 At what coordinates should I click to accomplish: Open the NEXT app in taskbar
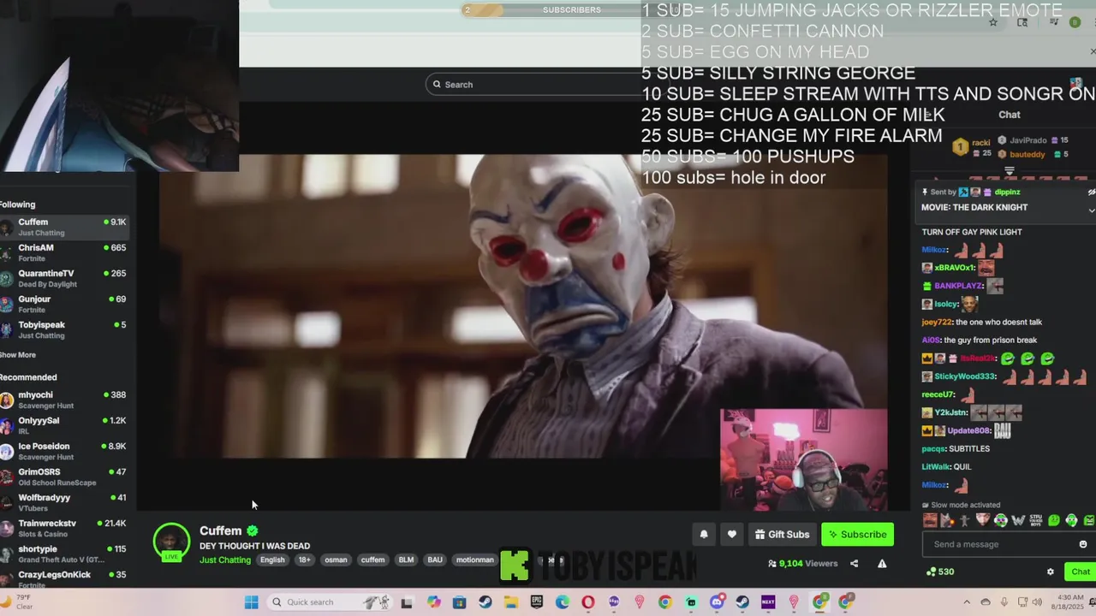pos(768,602)
